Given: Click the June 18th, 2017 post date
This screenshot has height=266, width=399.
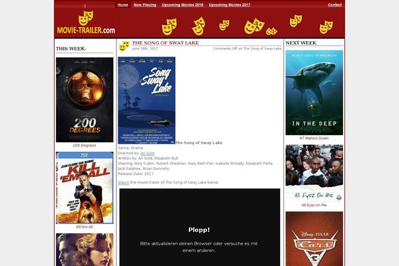Looking at the screenshot, I should [145, 49].
